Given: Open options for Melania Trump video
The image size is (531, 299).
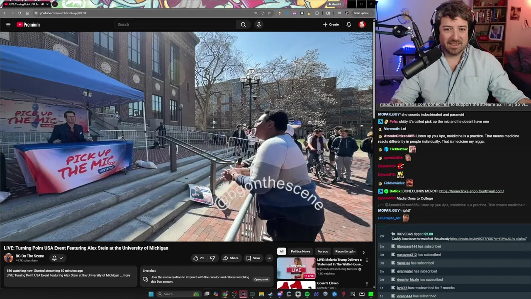Looking at the screenshot, I should [367, 260].
